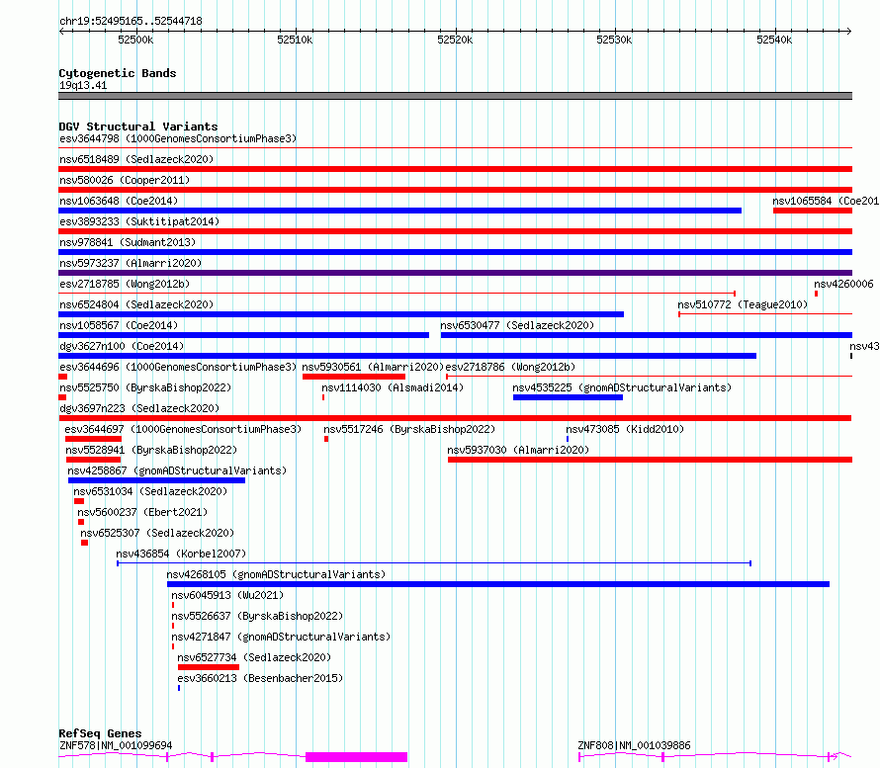Select the nsv5937030 Almarri2020 red bar
This screenshot has height=768, width=880.
point(650,460)
